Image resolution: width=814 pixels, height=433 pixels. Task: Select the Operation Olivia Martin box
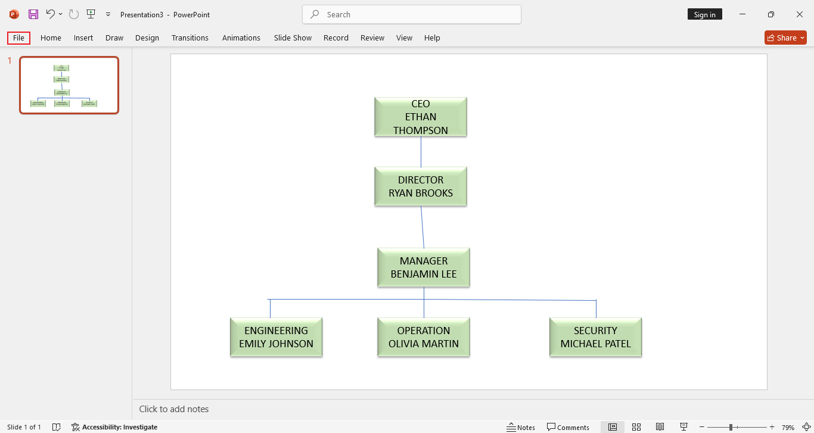click(424, 337)
